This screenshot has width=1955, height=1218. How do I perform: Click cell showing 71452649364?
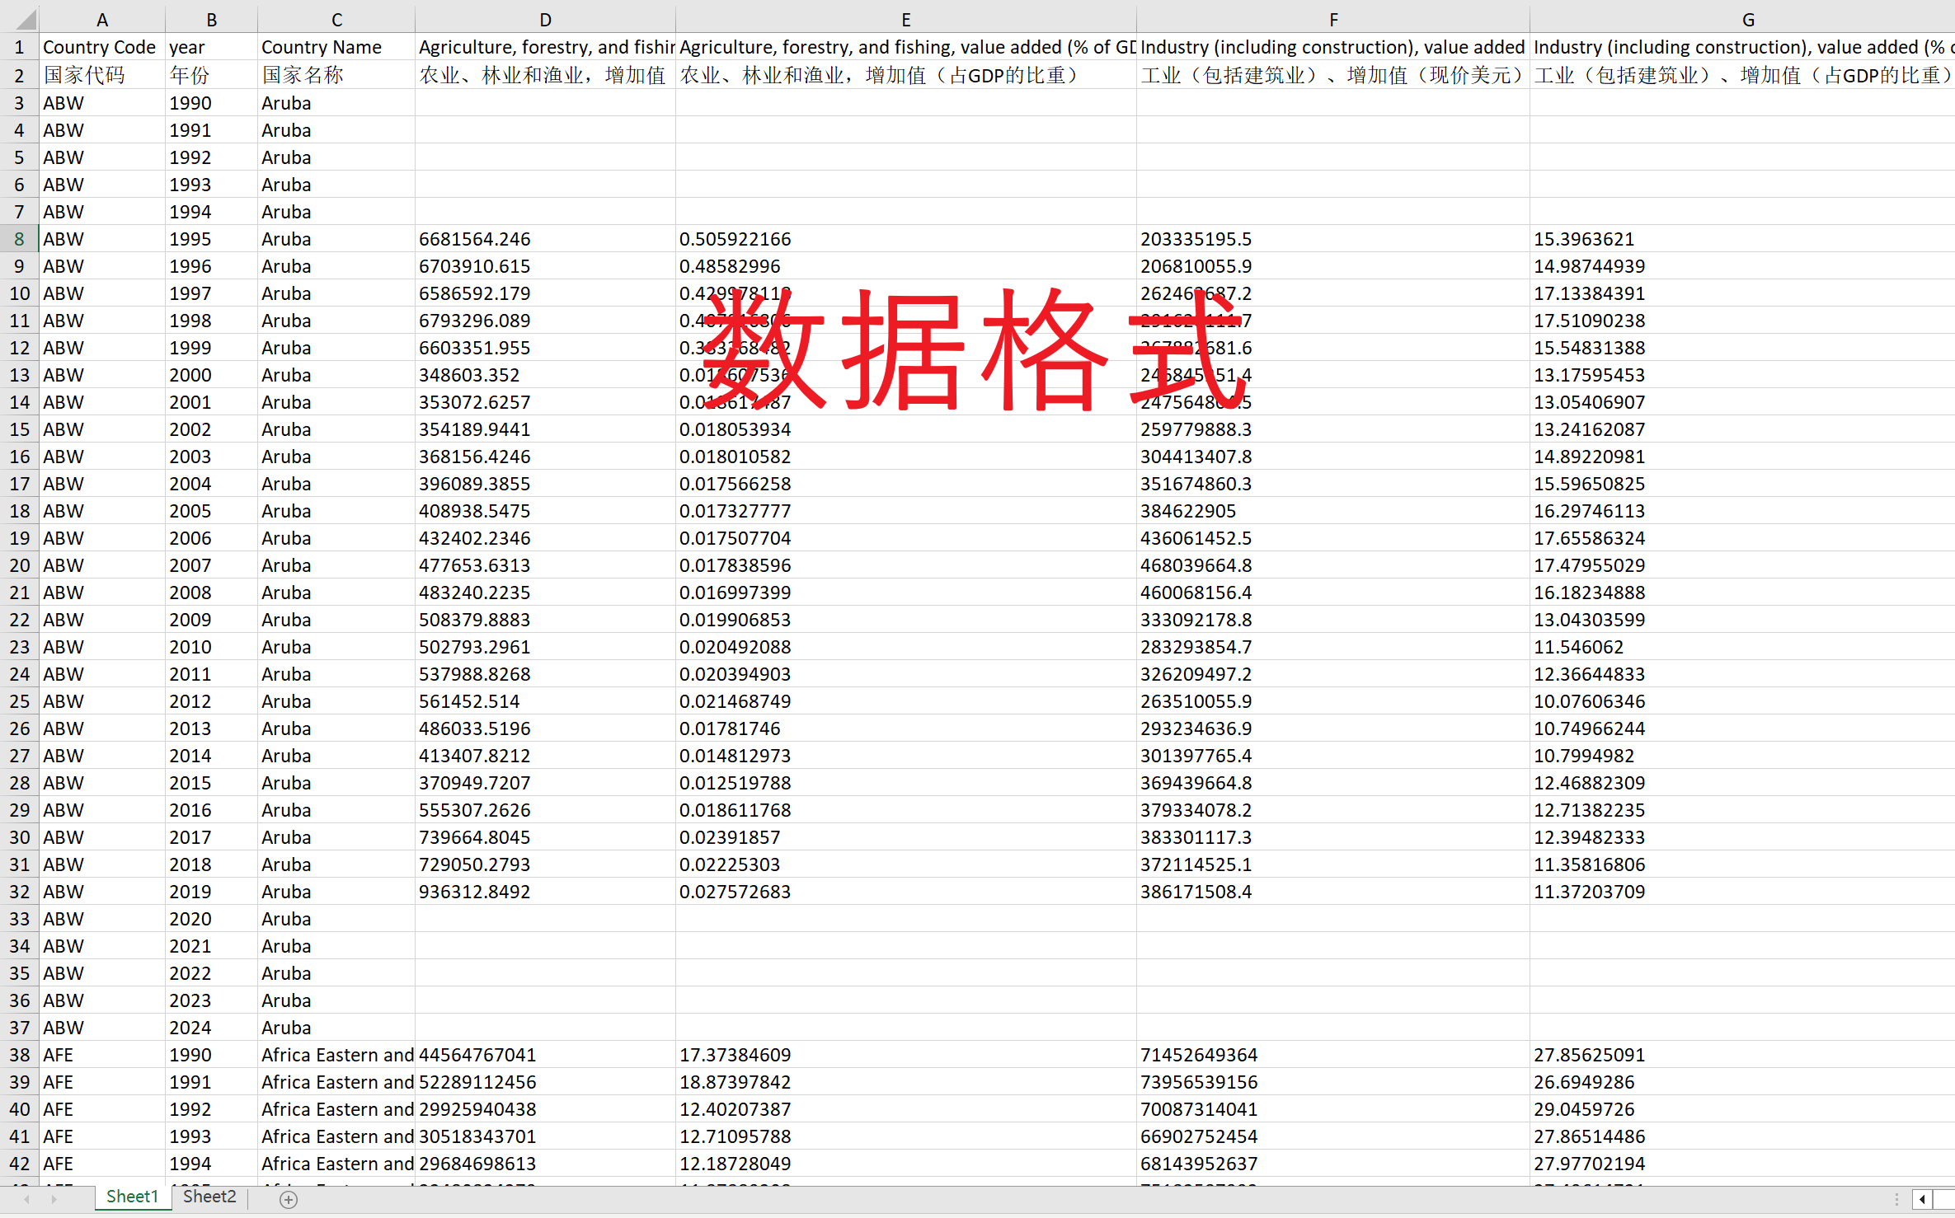(1199, 1055)
